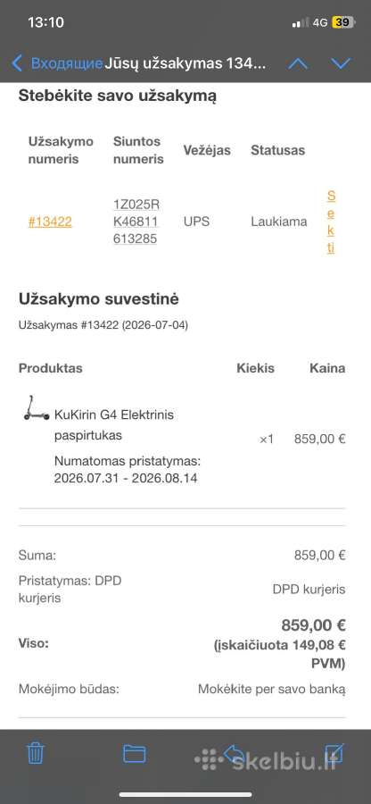Tap the home indicator bar
The image size is (371, 804).
coord(185,794)
